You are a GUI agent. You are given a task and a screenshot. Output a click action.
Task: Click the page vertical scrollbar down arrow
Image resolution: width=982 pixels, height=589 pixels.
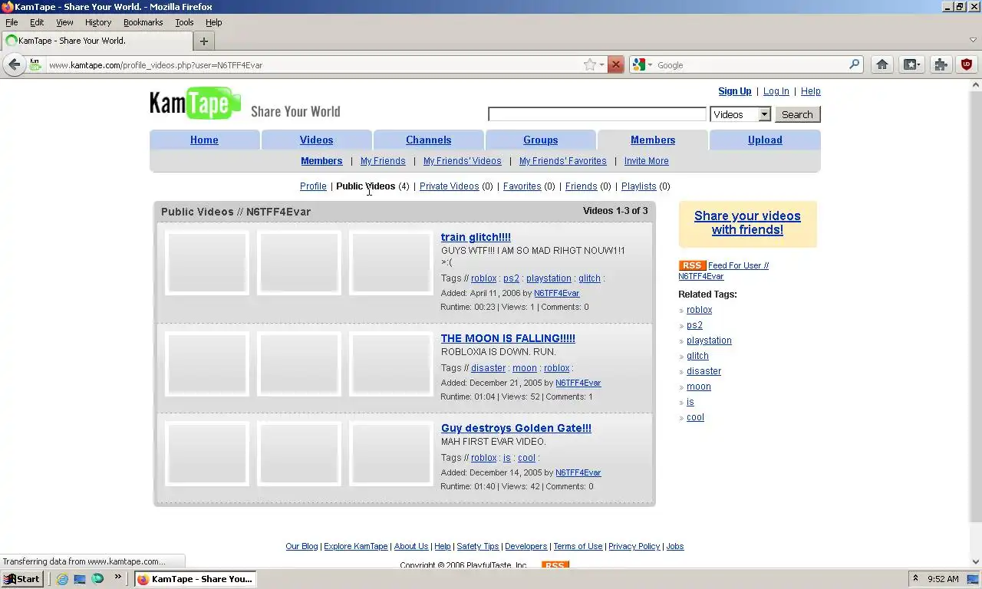click(x=975, y=562)
